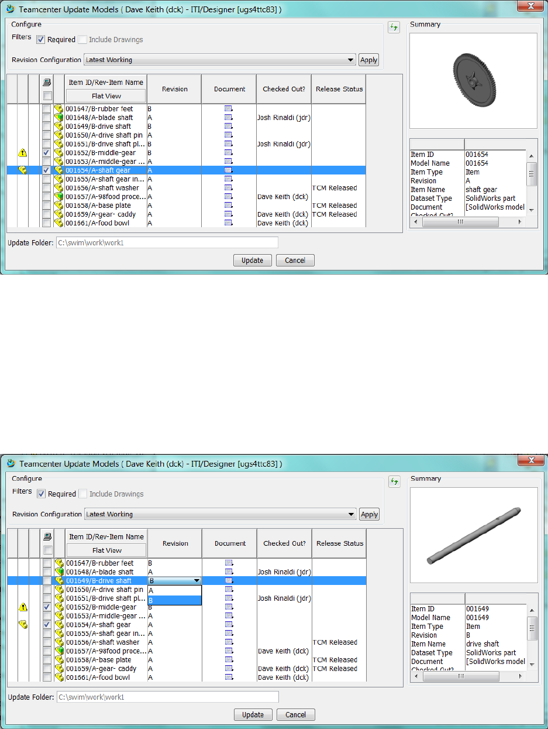Click Update Folder field in drive-shaft-preview dialog
The height and width of the screenshot is (729, 548).
tap(167, 697)
